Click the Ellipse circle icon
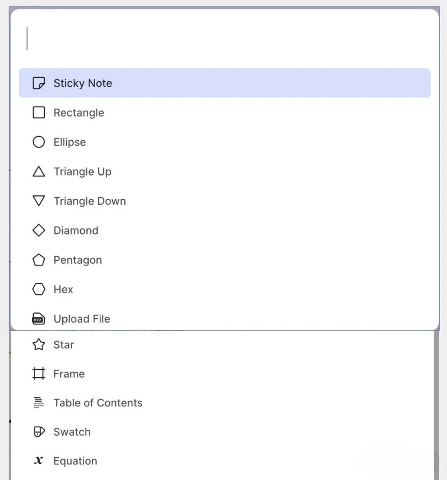447x480 pixels. click(x=39, y=142)
